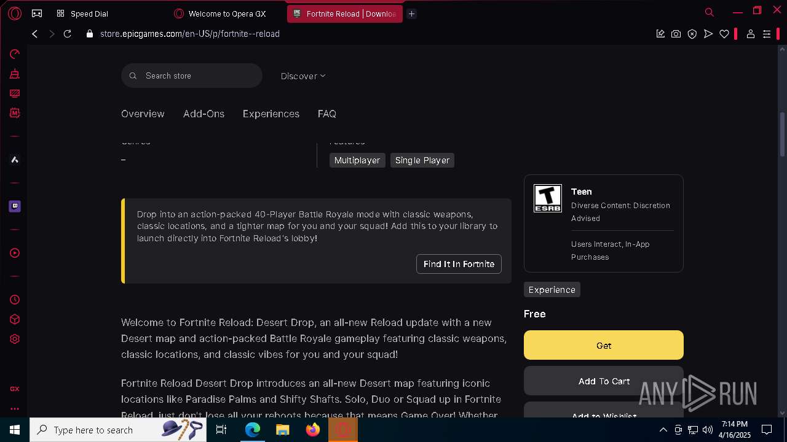The height and width of the screenshot is (442, 787).
Task: Open the Overview section tab
Action: (143, 114)
